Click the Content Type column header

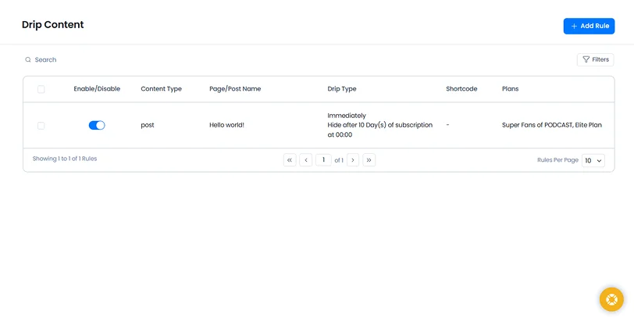click(161, 89)
